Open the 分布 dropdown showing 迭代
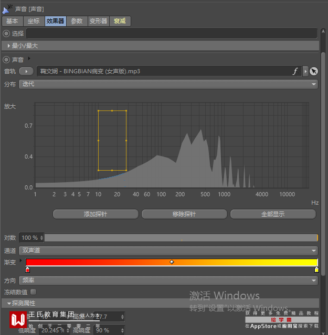The image size is (328, 335). (x=168, y=84)
